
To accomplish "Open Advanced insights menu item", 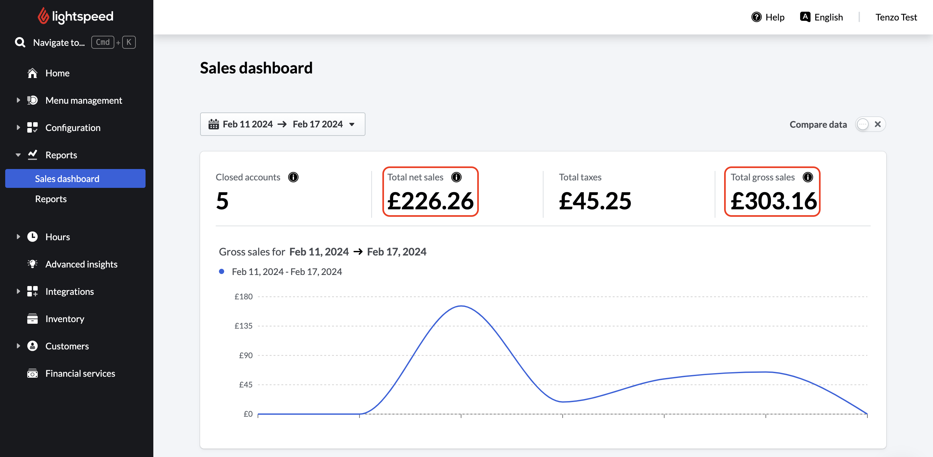I will pyautogui.click(x=82, y=264).
